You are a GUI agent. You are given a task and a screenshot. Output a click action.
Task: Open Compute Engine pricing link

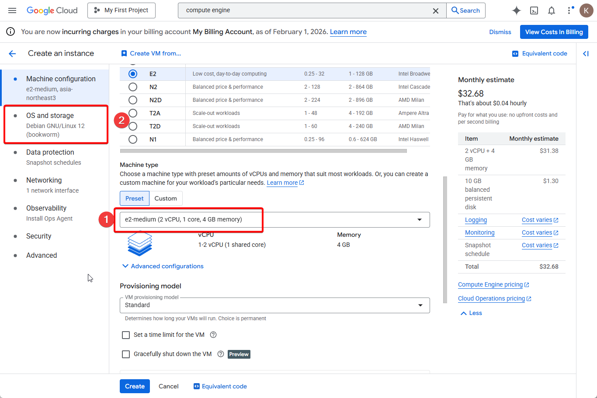pyautogui.click(x=493, y=284)
